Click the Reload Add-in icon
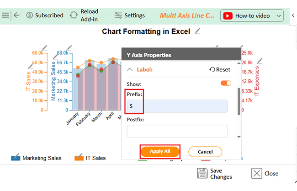The width and height of the screenshot is (297, 191). point(74,15)
